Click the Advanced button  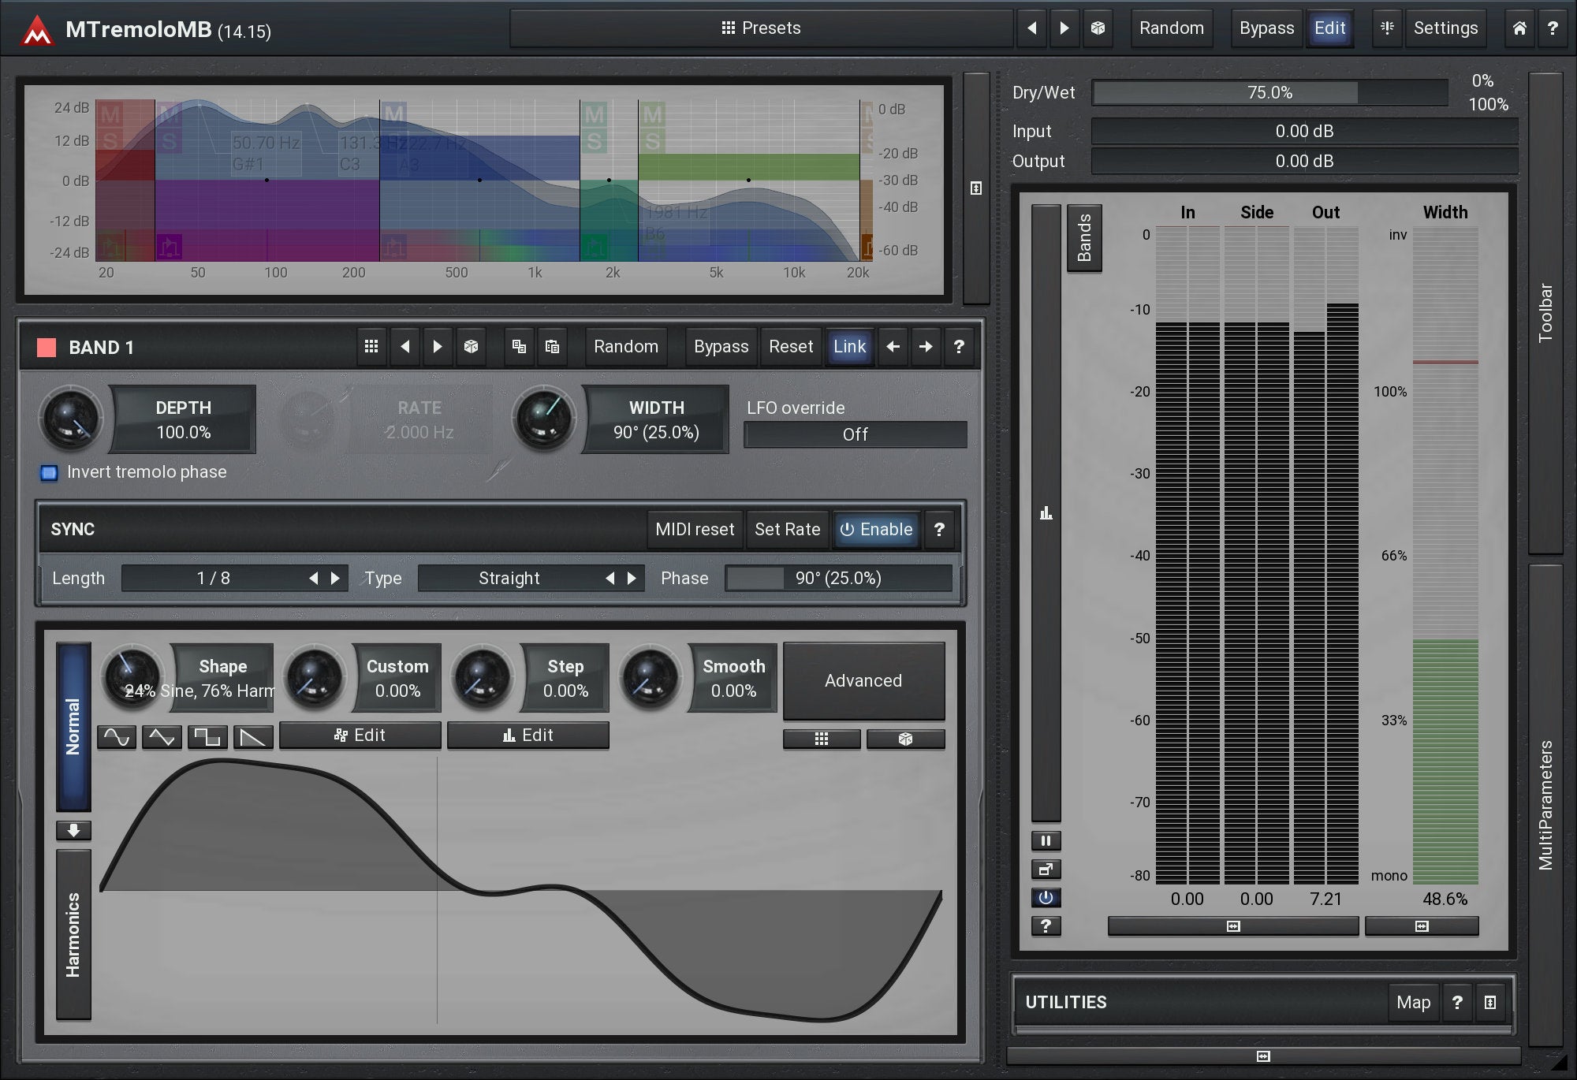coord(863,681)
